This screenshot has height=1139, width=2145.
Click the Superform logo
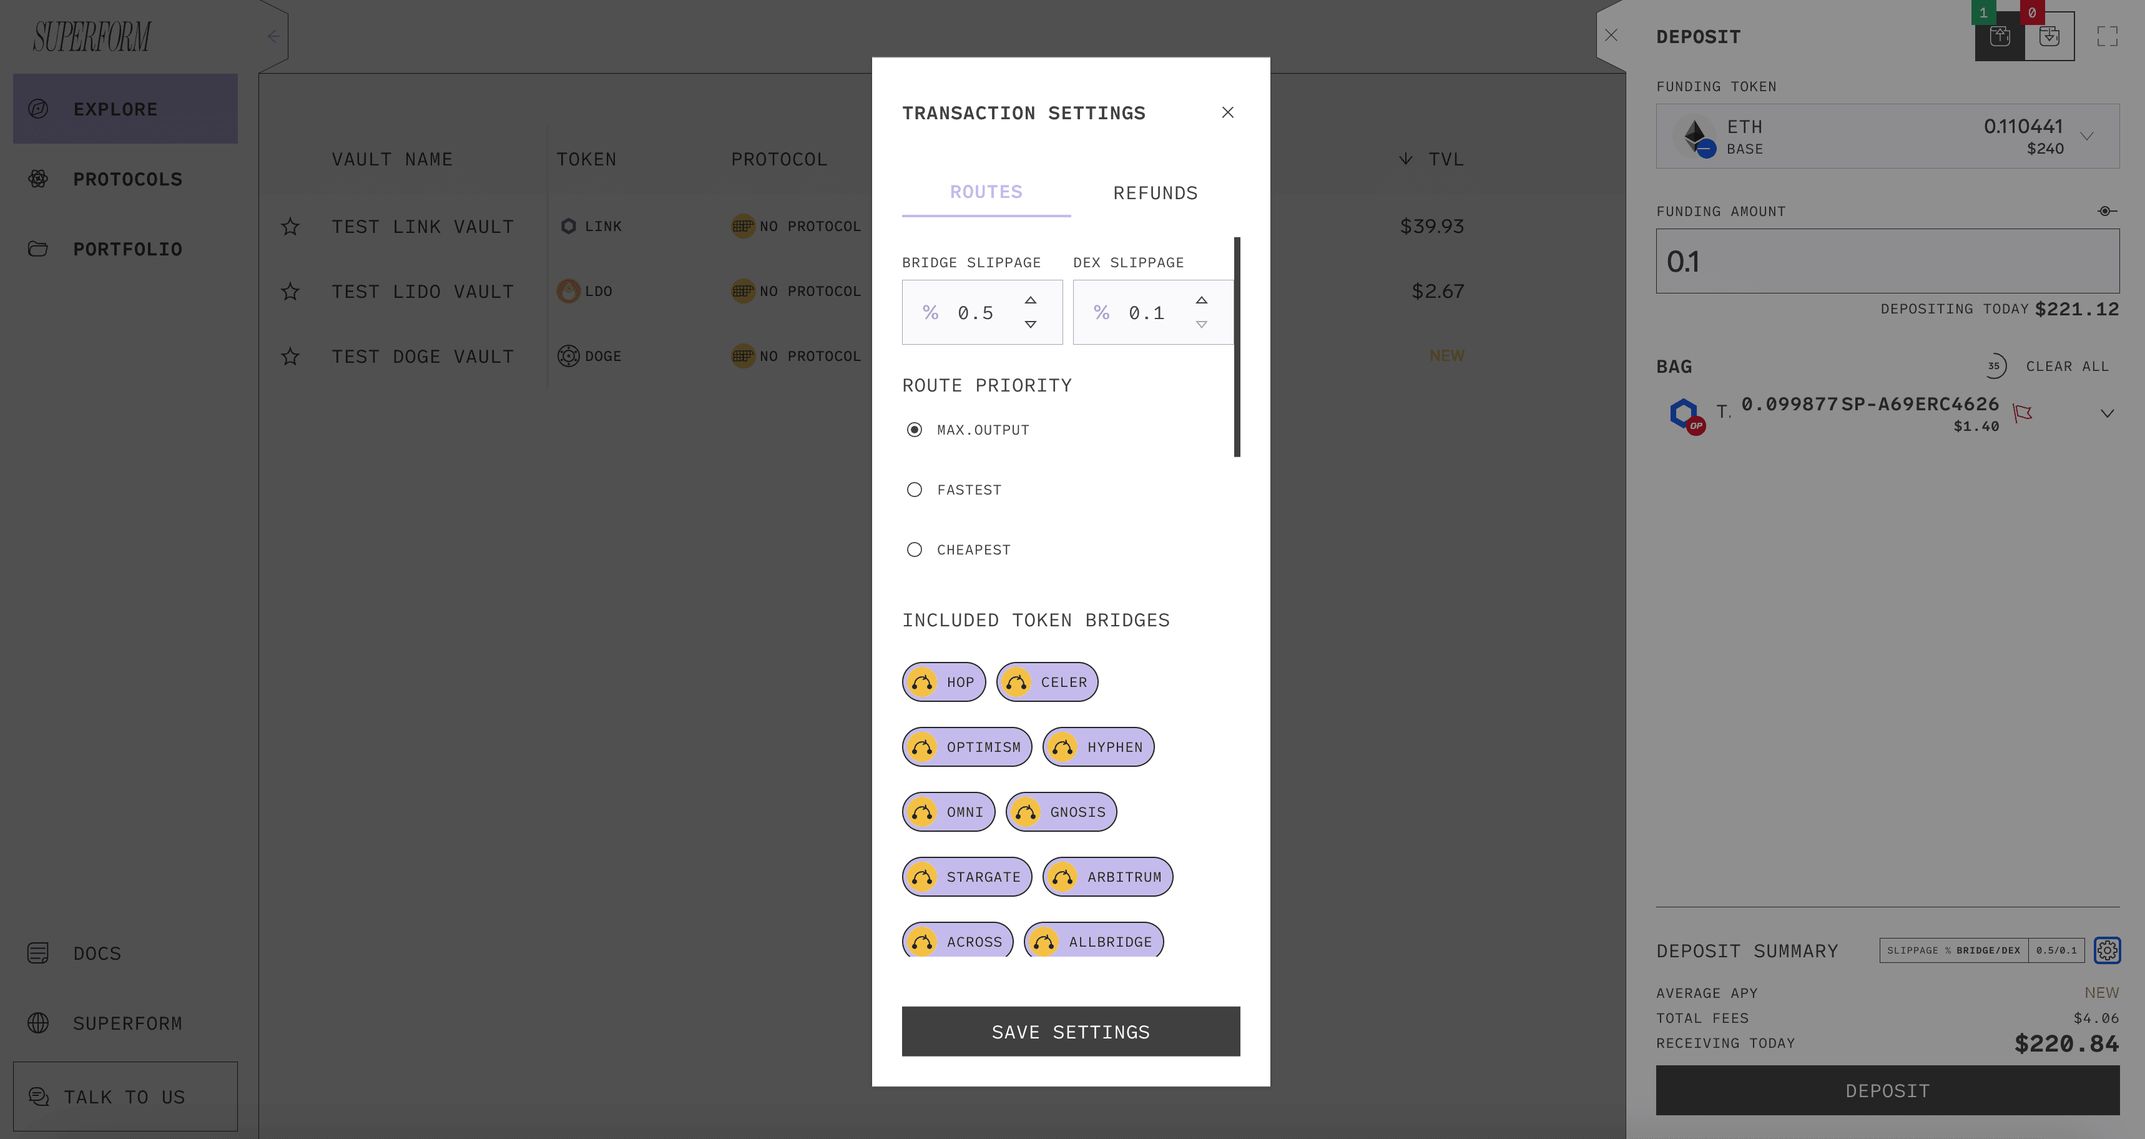[x=92, y=37]
